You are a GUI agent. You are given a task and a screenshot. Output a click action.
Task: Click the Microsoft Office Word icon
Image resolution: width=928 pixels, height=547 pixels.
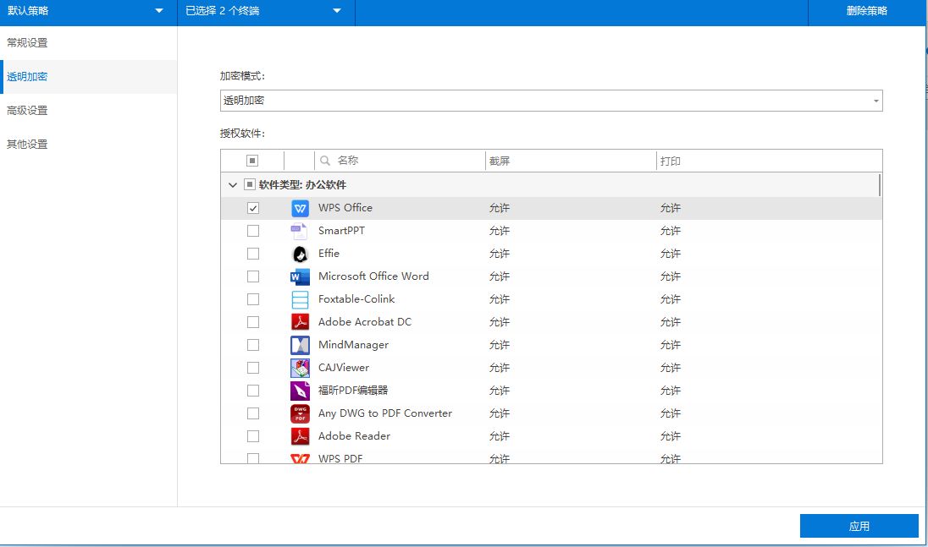[x=300, y=276]
